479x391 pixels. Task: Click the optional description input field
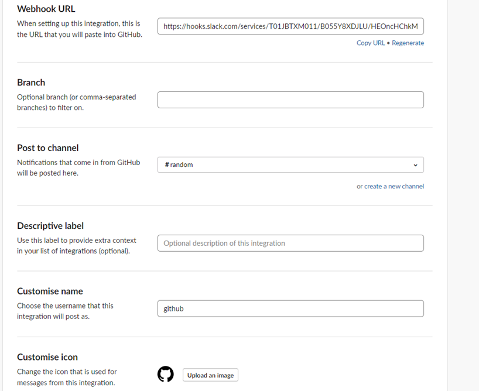tap(290, 242)
